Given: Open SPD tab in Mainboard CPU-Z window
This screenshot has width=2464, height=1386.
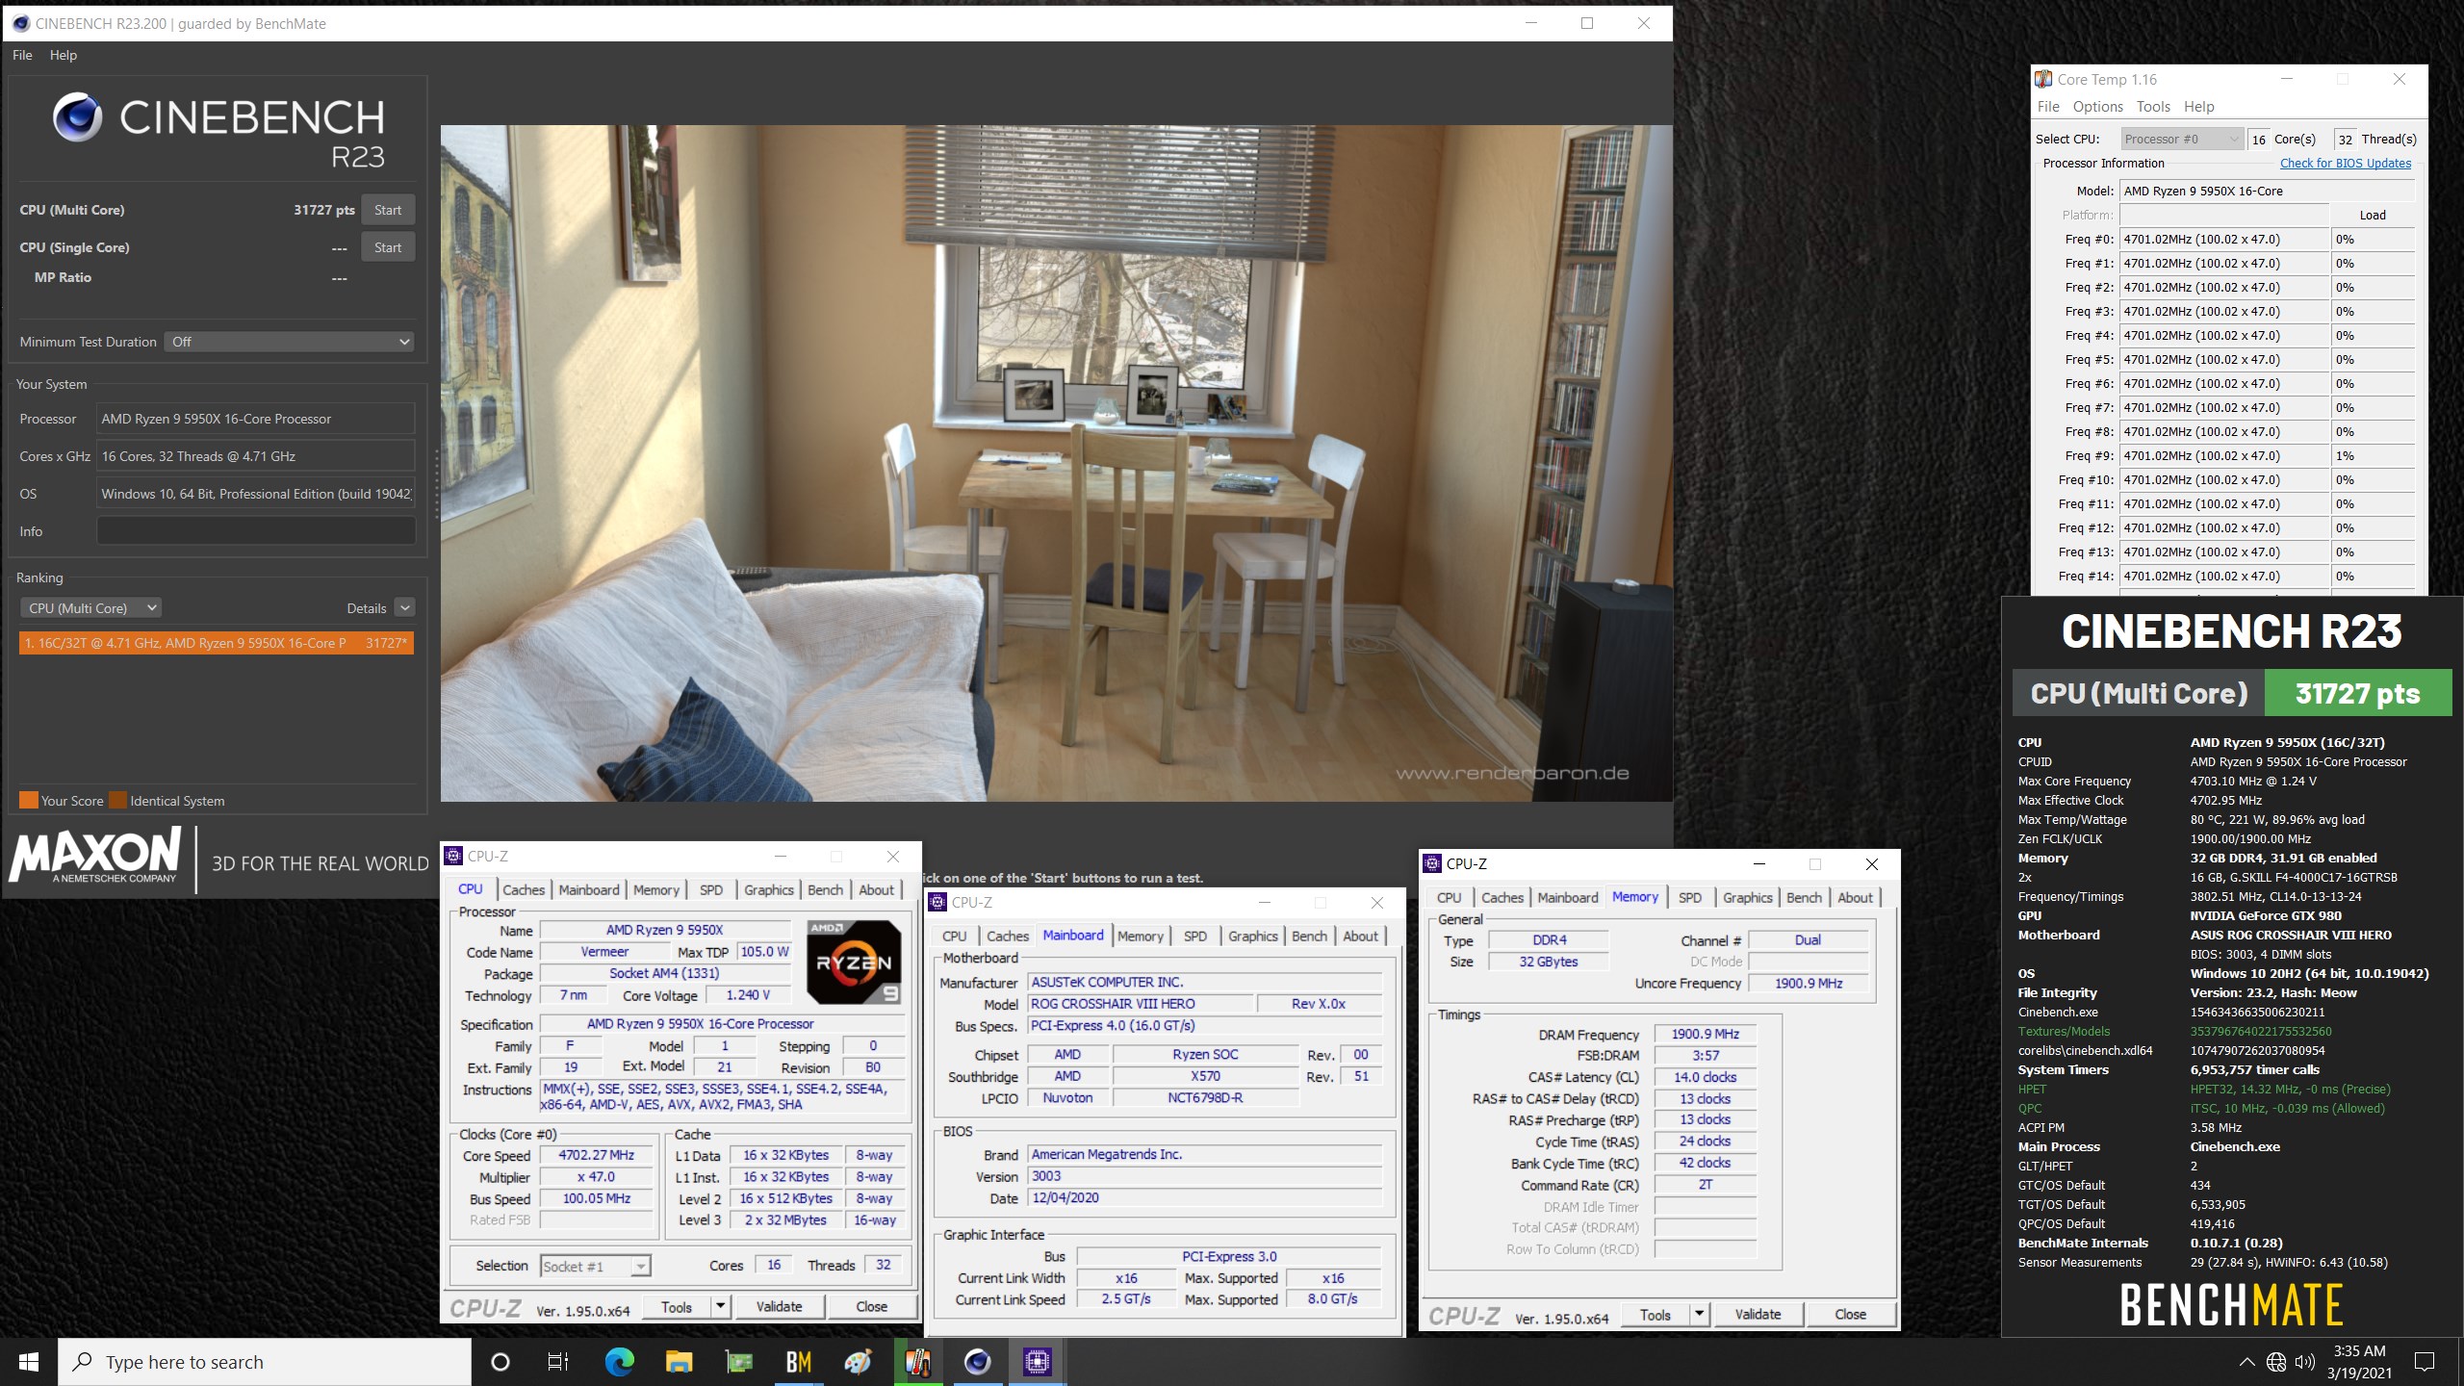Looking at the screenshot, I should 1195,937.
